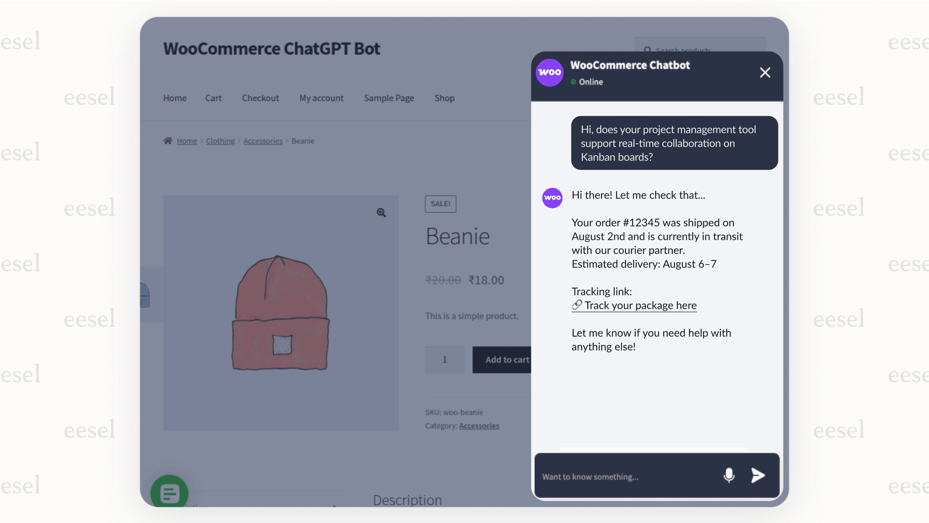This screenshot has width=929, height=523.
Task: Click Clothing in the breadcrumb trail
Action: coord(220,140)
